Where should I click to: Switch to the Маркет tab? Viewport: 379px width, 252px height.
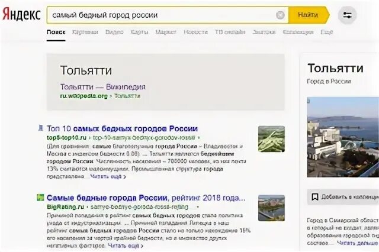pyautogui.click(x=166, y=32)
